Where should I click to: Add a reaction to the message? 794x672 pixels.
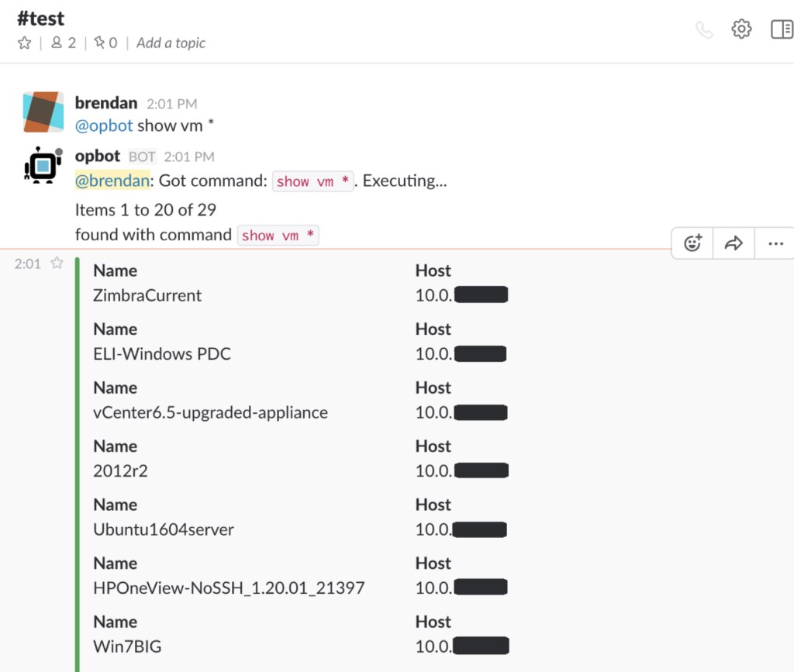point(692,243)
